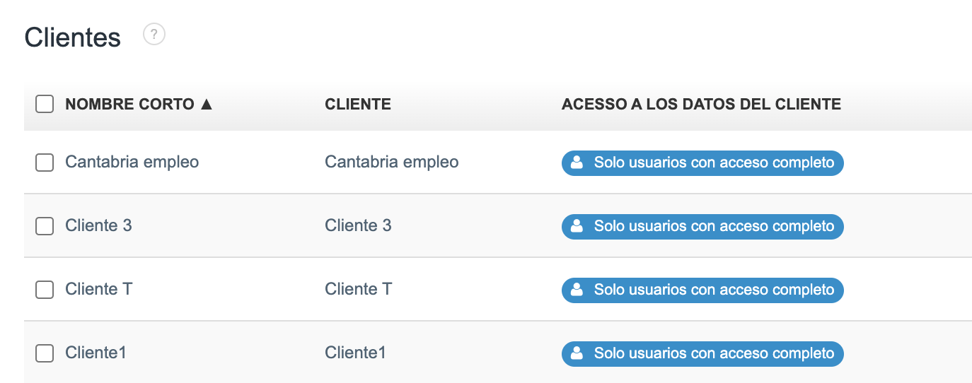Click the user icon in Cliente T's access badge
Screen dimensions: 972x383
click(x=577, y=290)
